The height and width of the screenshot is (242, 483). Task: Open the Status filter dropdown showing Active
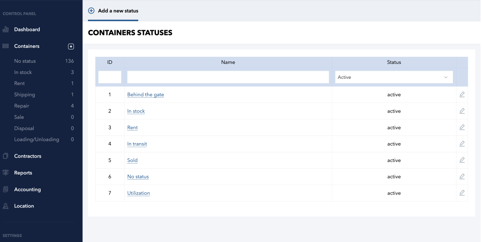394,77
